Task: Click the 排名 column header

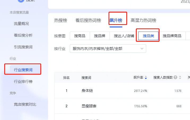Action: (x=66, y=78)
